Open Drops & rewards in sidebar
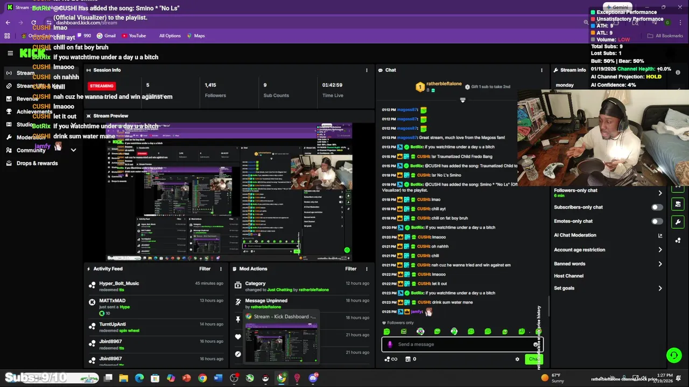The width and height of the screenshot is (689, 387). click(37, 163)
